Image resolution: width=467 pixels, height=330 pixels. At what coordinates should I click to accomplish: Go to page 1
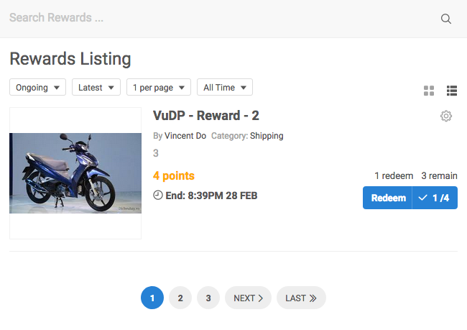(152, 298)
